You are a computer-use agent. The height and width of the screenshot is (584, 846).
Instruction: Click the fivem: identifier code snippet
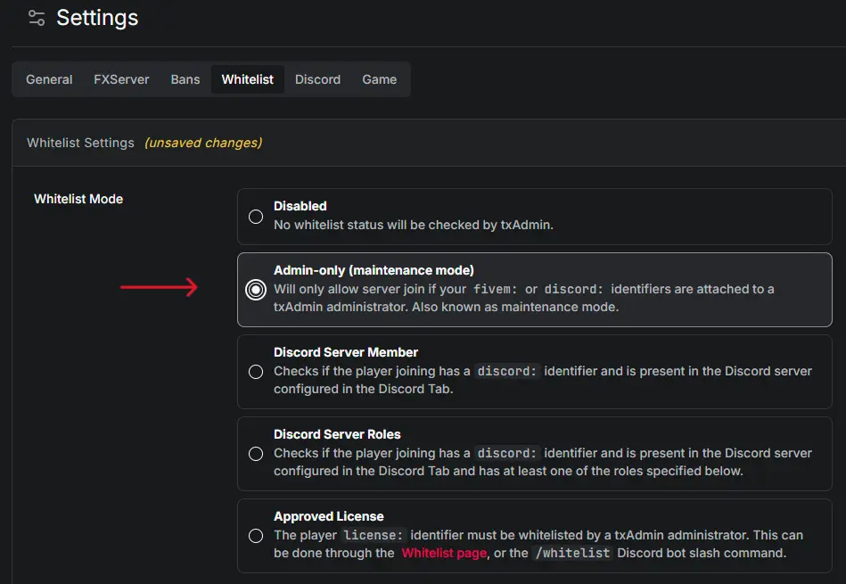point(496,289)
